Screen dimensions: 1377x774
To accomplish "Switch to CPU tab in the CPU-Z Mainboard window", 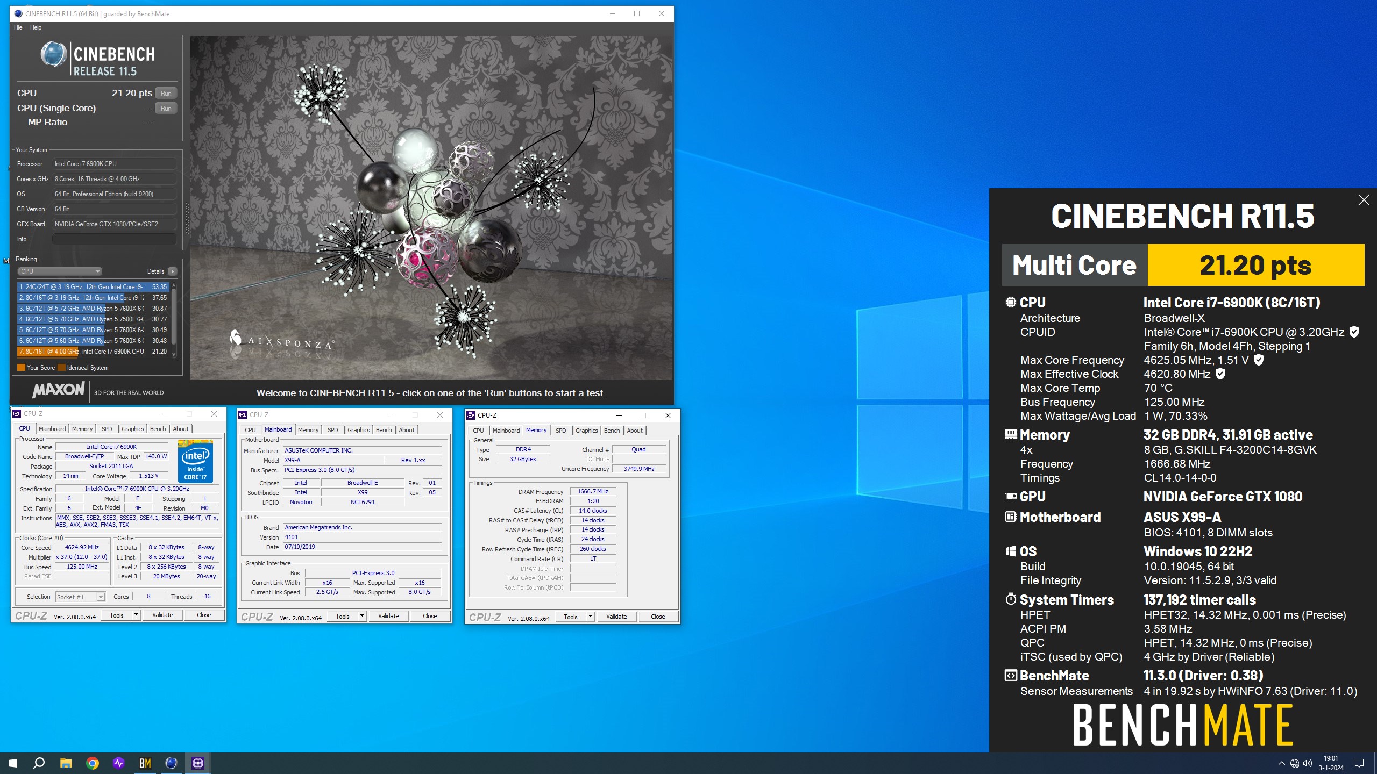I will point(250,430).
